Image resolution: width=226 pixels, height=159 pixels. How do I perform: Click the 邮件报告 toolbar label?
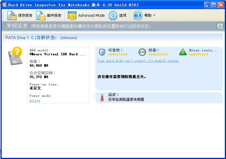coord(54,15)
